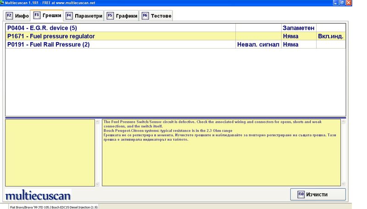Click the F10 key icon on Изчисти
Screen dimensions: 367x209
click(301, 194)
